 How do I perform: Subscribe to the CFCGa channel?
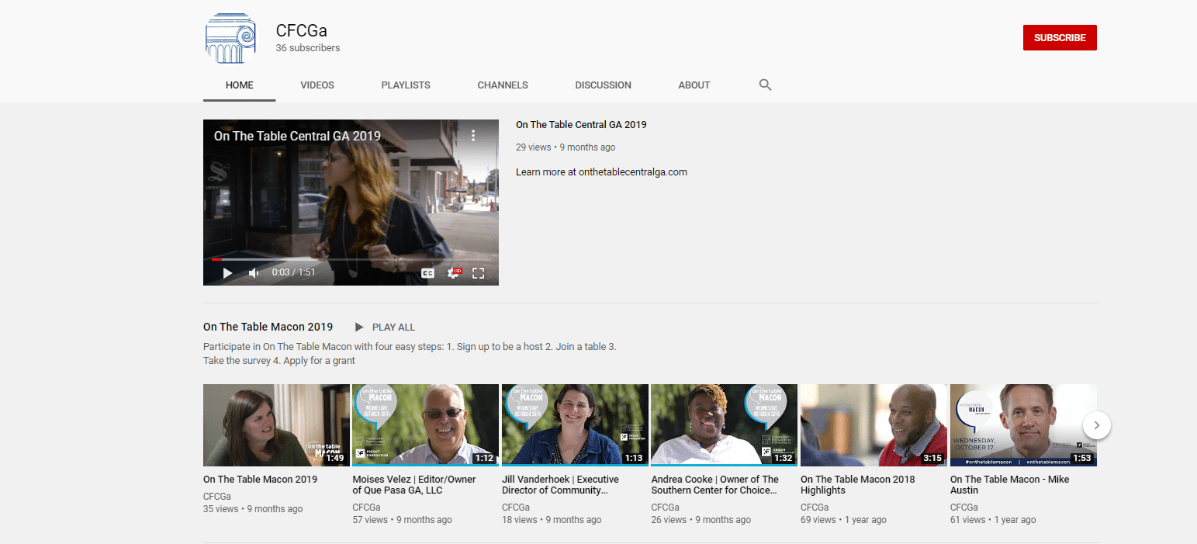(1060, 37)
